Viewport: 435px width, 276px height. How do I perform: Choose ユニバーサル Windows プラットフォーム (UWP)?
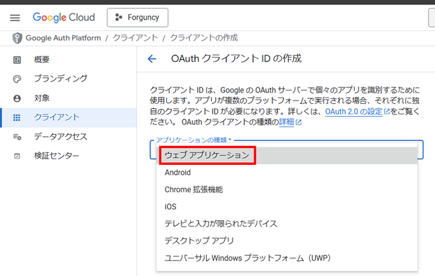[287, 258]
